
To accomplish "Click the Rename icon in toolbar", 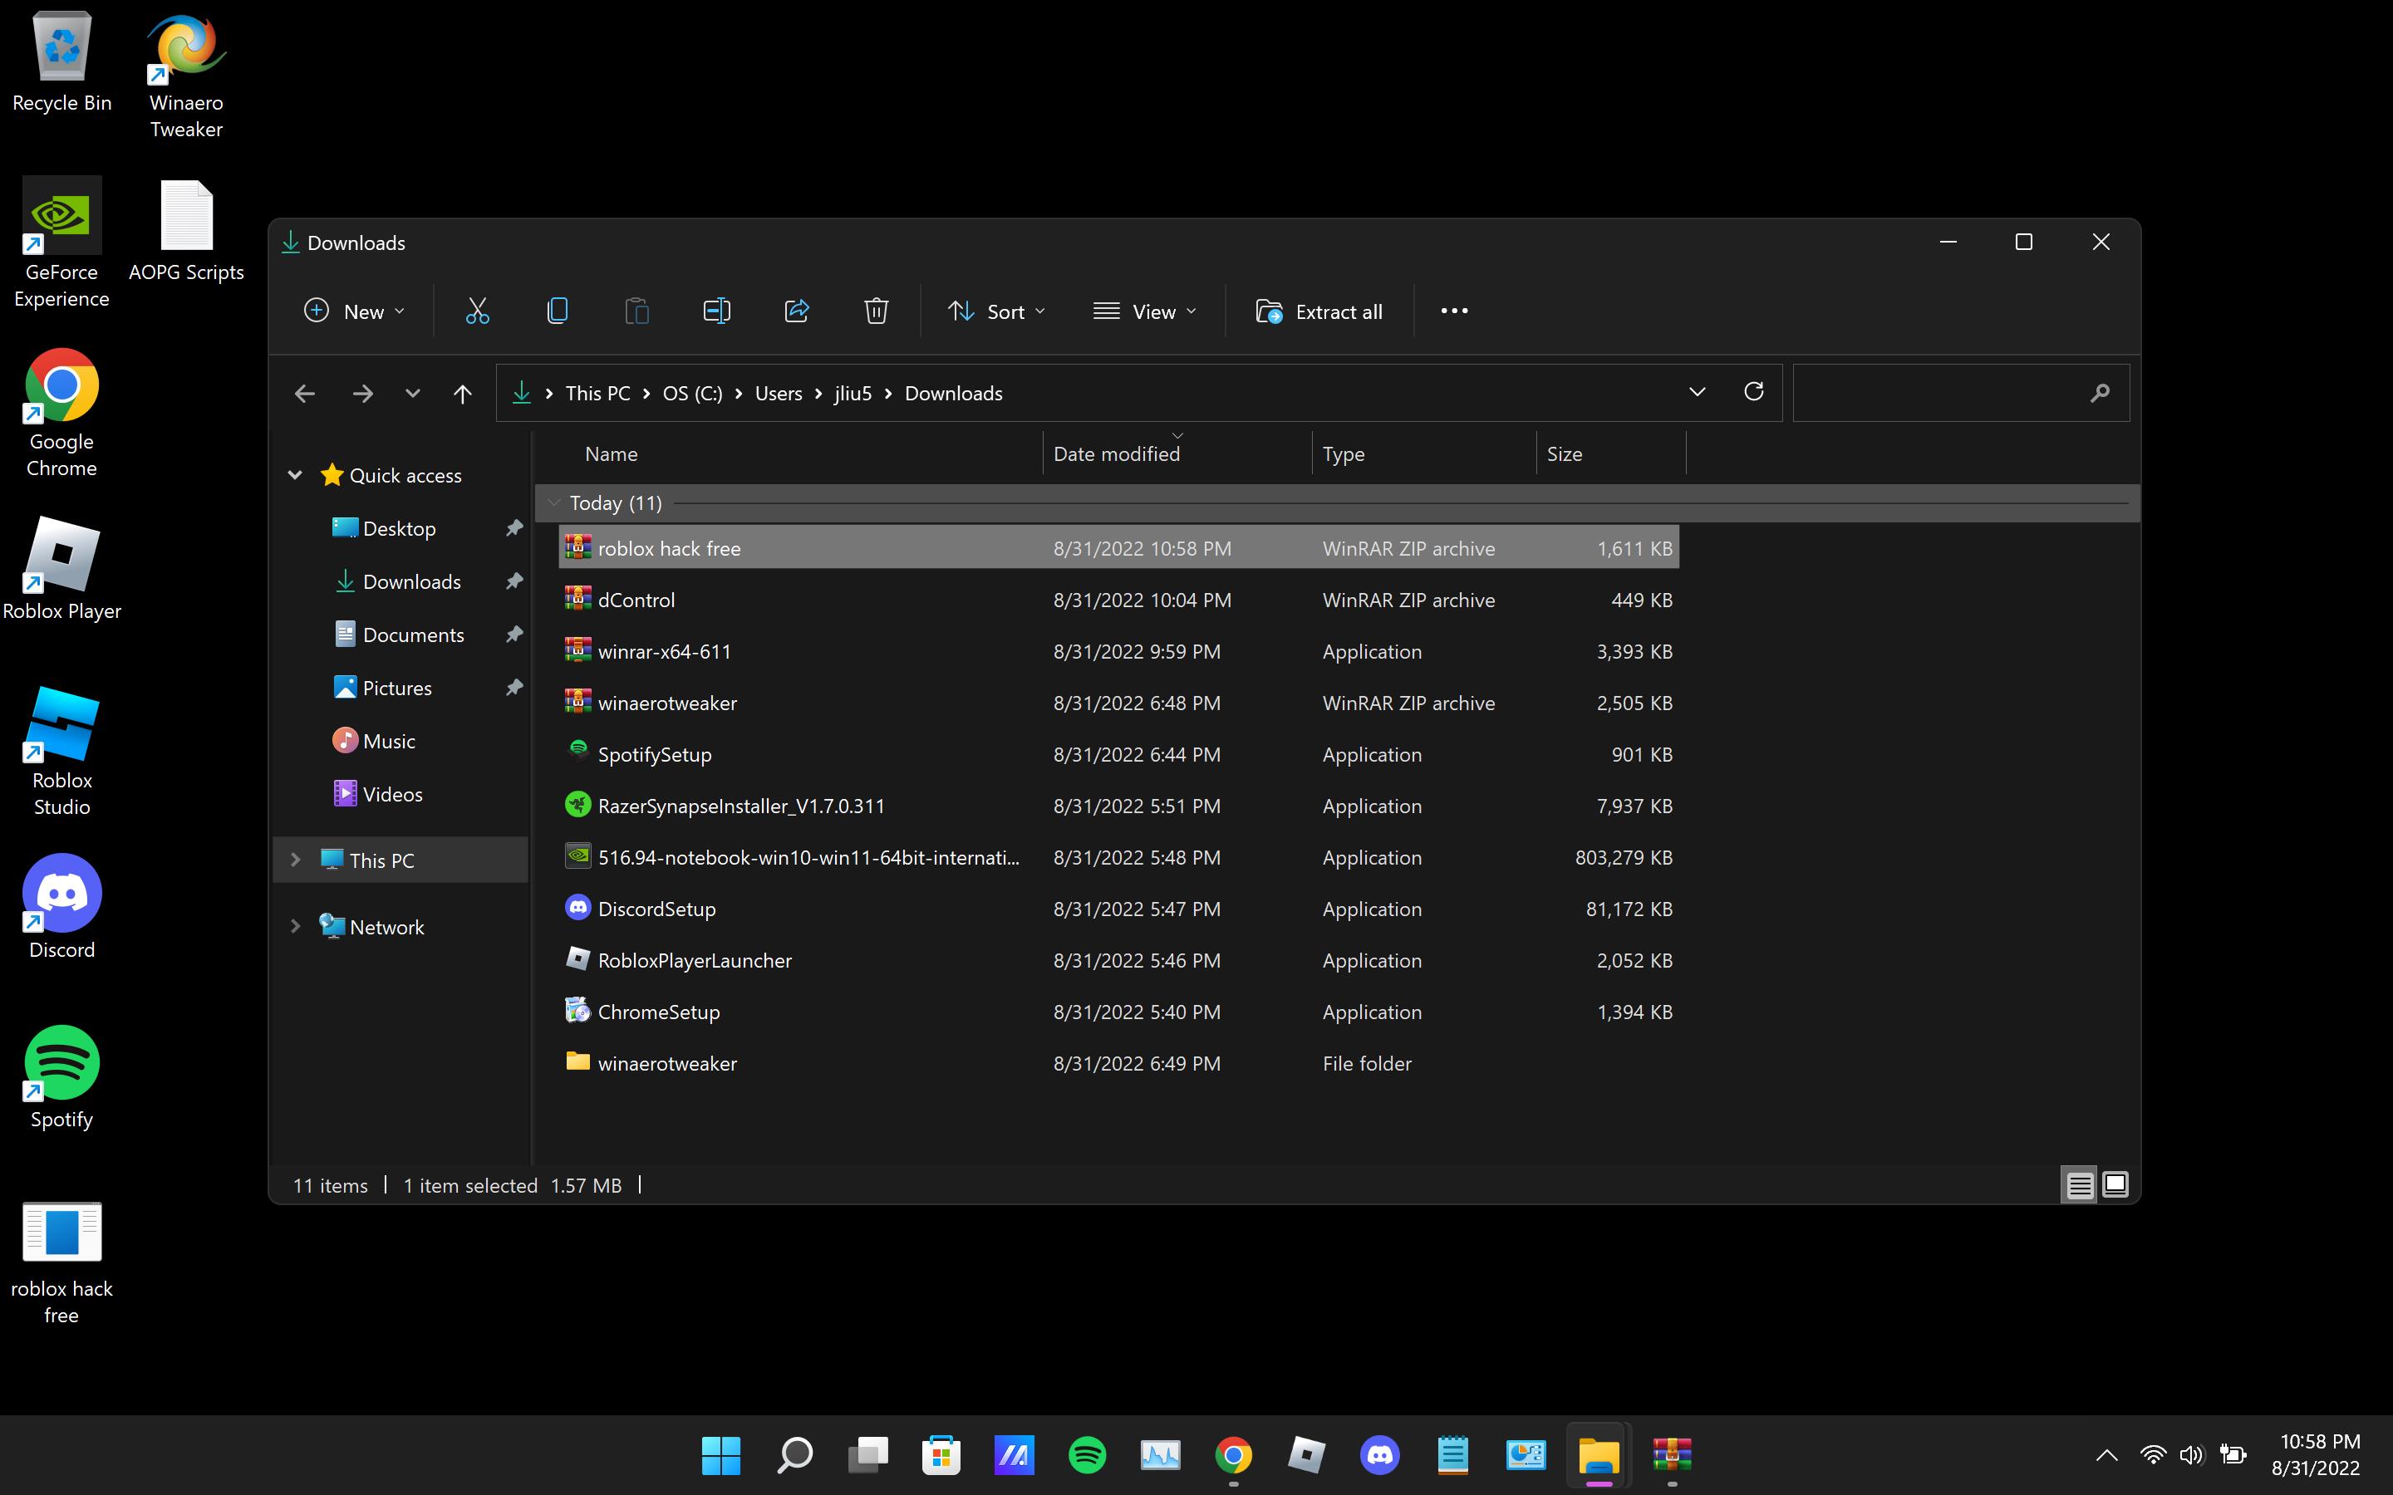I will (717, 311).
